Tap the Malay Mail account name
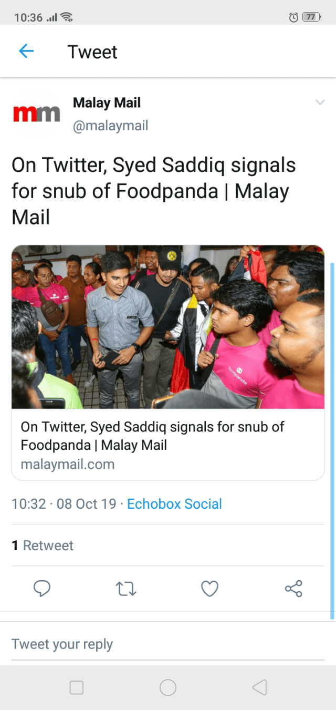Viewport: 336px width, 710px height. coord(107,102)
